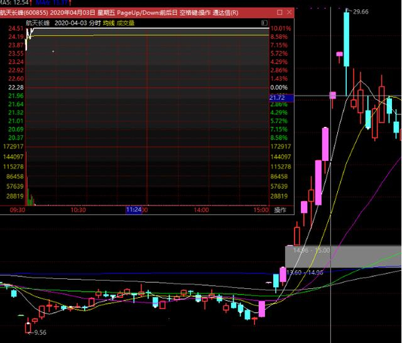
Task: Close the 航天长峰 intraday popup window
Action: point(289,13)
